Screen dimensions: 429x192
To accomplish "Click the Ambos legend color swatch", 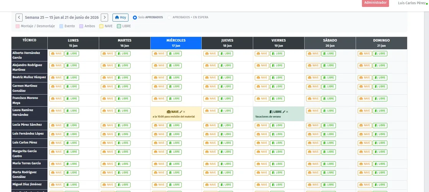I will 81,26.
